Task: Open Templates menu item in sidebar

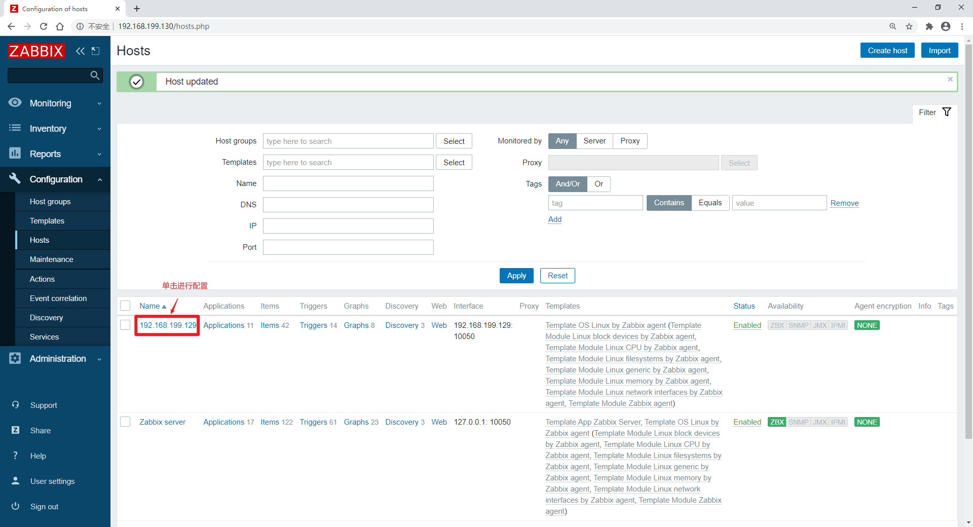Action: (x=63, y=220)
